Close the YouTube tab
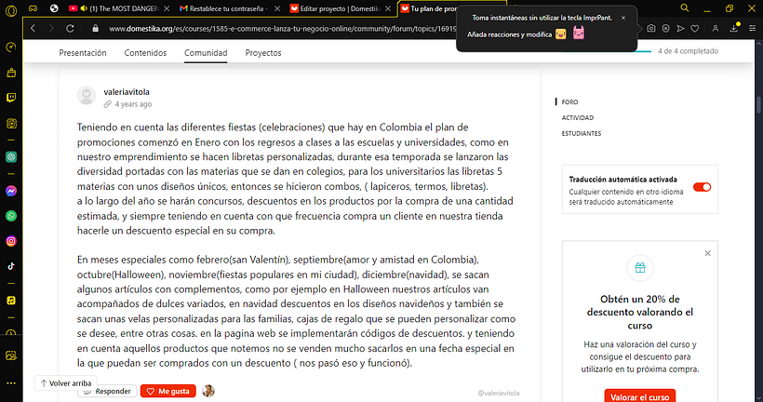The image size is (763, 402). click(167, 8)
